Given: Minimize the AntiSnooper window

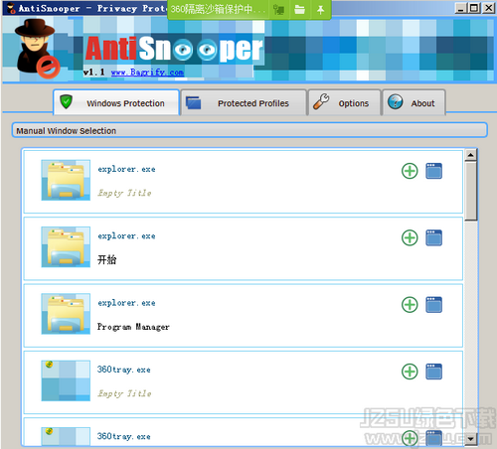Looking at the screenshot, I should click(461, 8).
